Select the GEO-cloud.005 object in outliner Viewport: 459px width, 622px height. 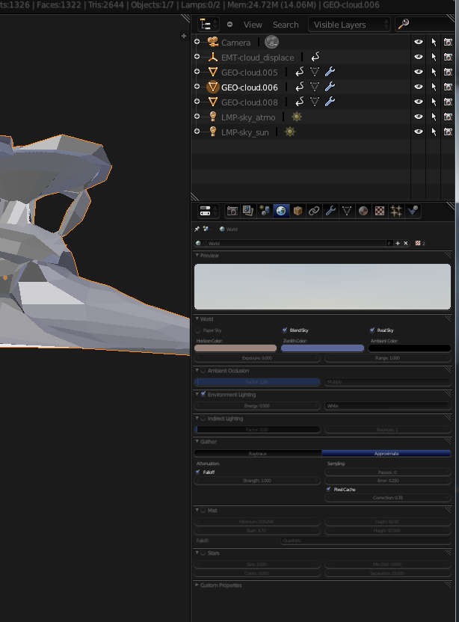[249, 73]
